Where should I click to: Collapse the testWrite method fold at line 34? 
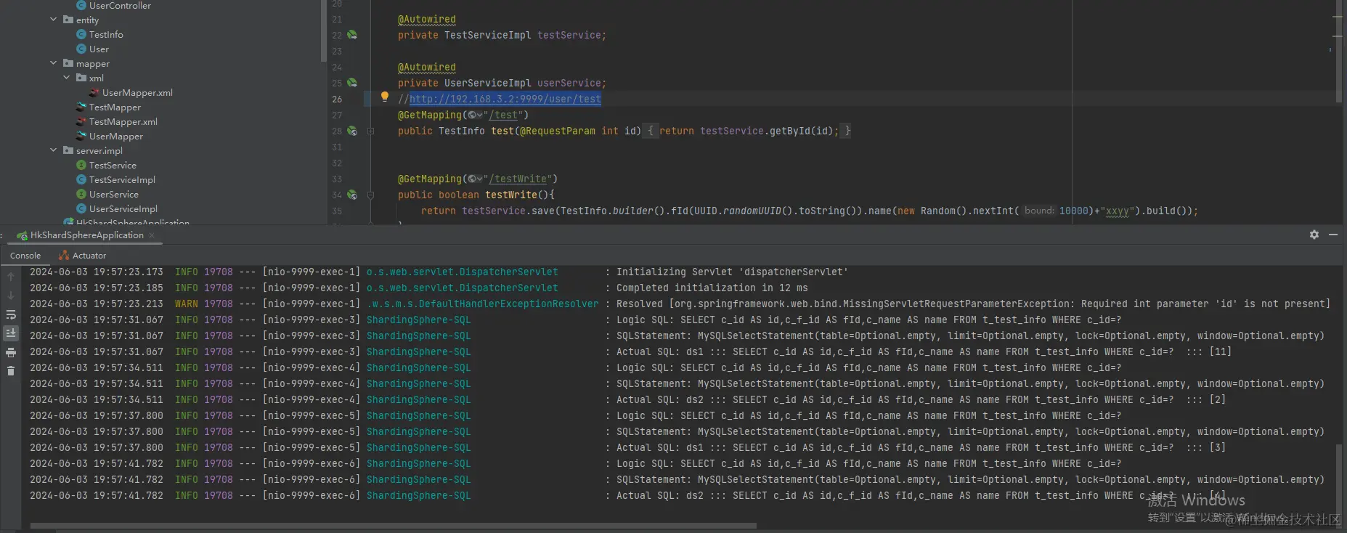coord(370,195)
